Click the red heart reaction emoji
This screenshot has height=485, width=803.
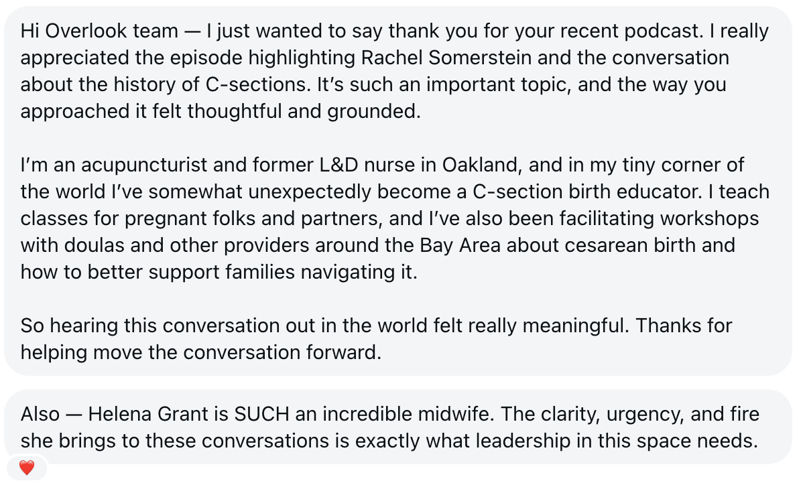pyautogui.click(x=27, y=468)
